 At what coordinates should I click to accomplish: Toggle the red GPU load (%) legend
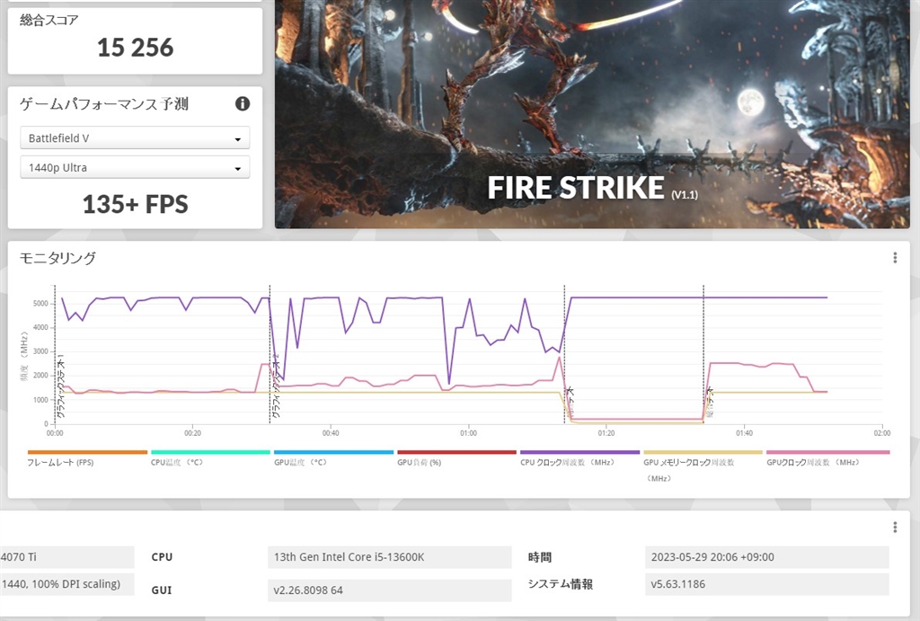(x=456, y=457)
